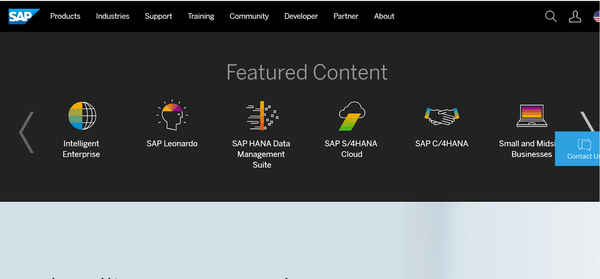Go to next featured content slide
The width and height of the screenshot is (600, 279).
pos(587,122)
